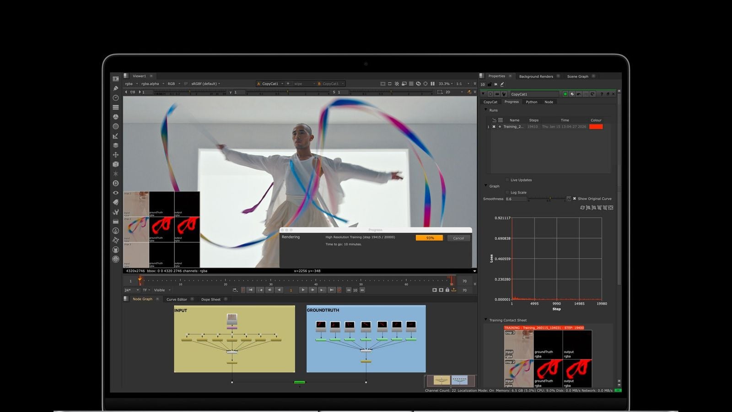Click the undo arrow in the CopyCat1 header

click(x=579, y=94)
